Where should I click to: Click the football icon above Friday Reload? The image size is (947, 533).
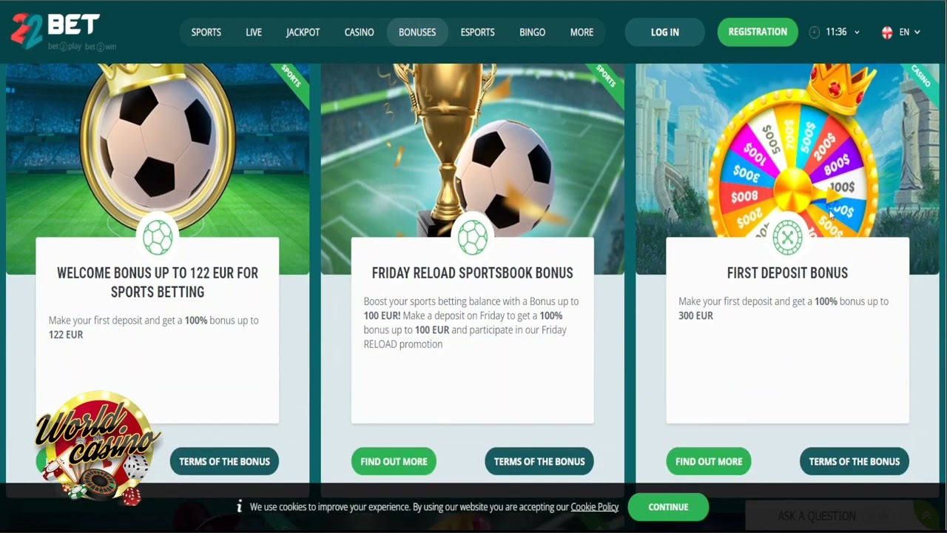(x=473, y=238)
